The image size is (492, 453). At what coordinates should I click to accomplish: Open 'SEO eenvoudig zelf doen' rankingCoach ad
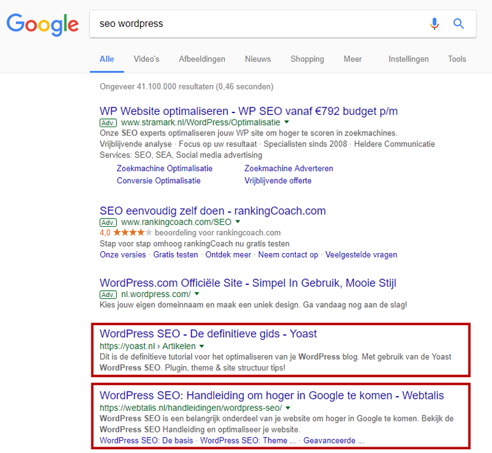[x=213, y=211]
